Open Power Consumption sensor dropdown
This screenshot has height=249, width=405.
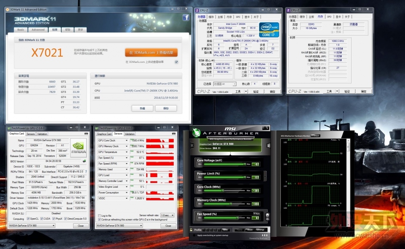click(x=127, y=193)
